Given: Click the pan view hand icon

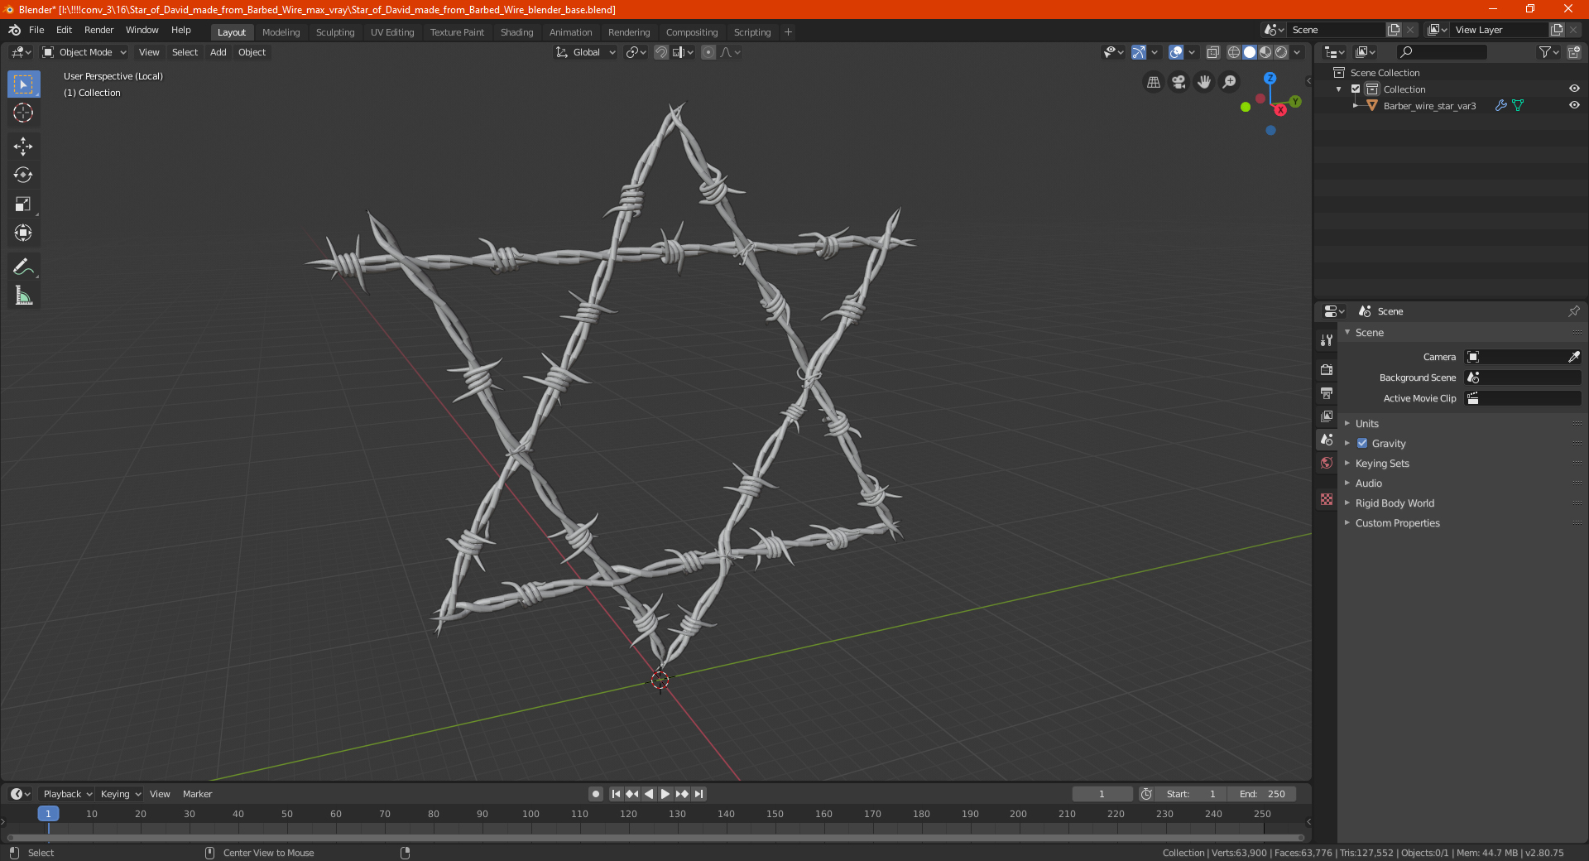Looking at the screenshot, I should coord(1204,82).
